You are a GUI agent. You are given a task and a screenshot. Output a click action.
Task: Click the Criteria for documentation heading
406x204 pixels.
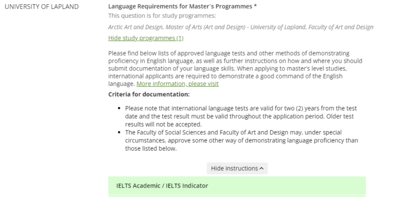coord(149,95)
